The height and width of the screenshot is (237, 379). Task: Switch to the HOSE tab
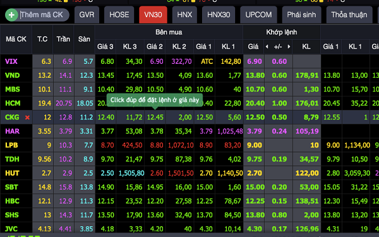click(x=119, y=15)
